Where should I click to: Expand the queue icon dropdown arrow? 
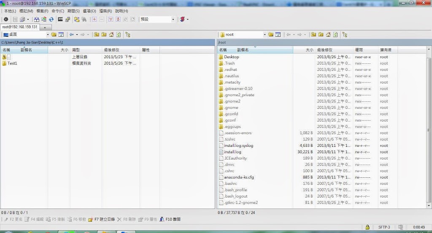click(28, 19)
